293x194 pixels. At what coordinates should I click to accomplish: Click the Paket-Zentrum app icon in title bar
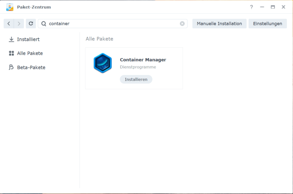[10, 7]
